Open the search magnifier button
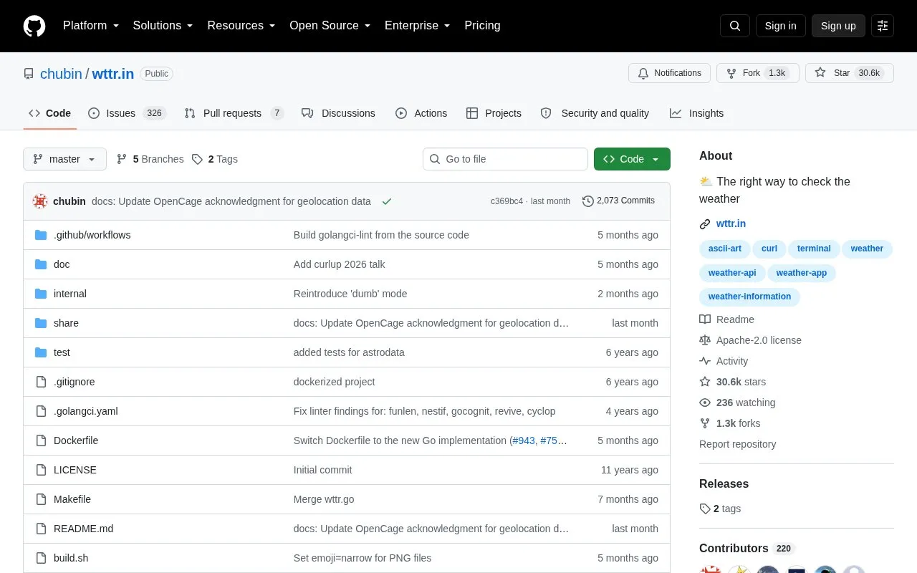The width and height of the screenshot is (917, 573). point(735,26)
